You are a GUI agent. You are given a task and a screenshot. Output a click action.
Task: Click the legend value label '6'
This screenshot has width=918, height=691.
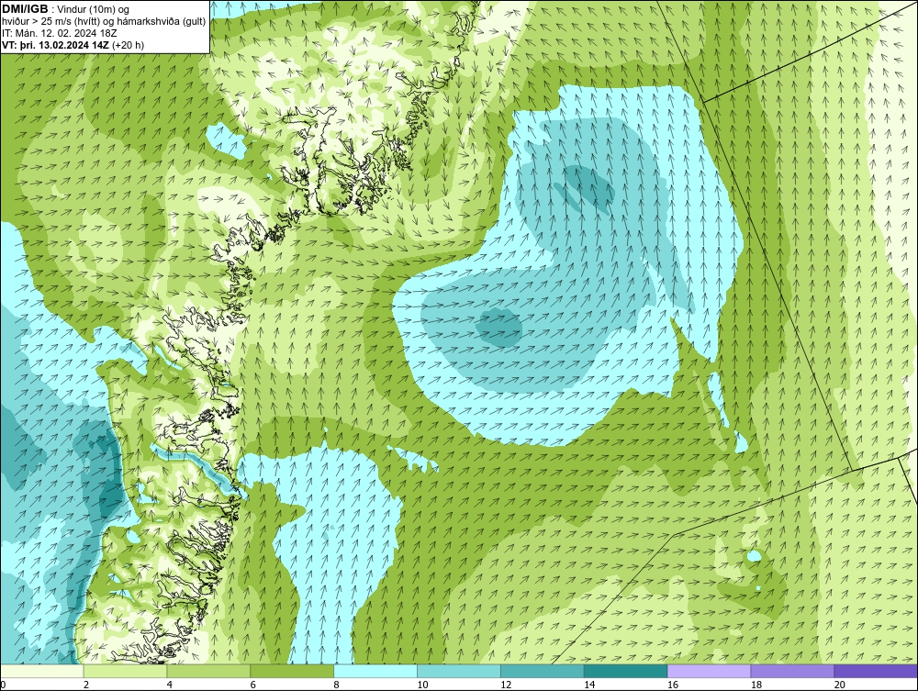(x=253, y=685)
